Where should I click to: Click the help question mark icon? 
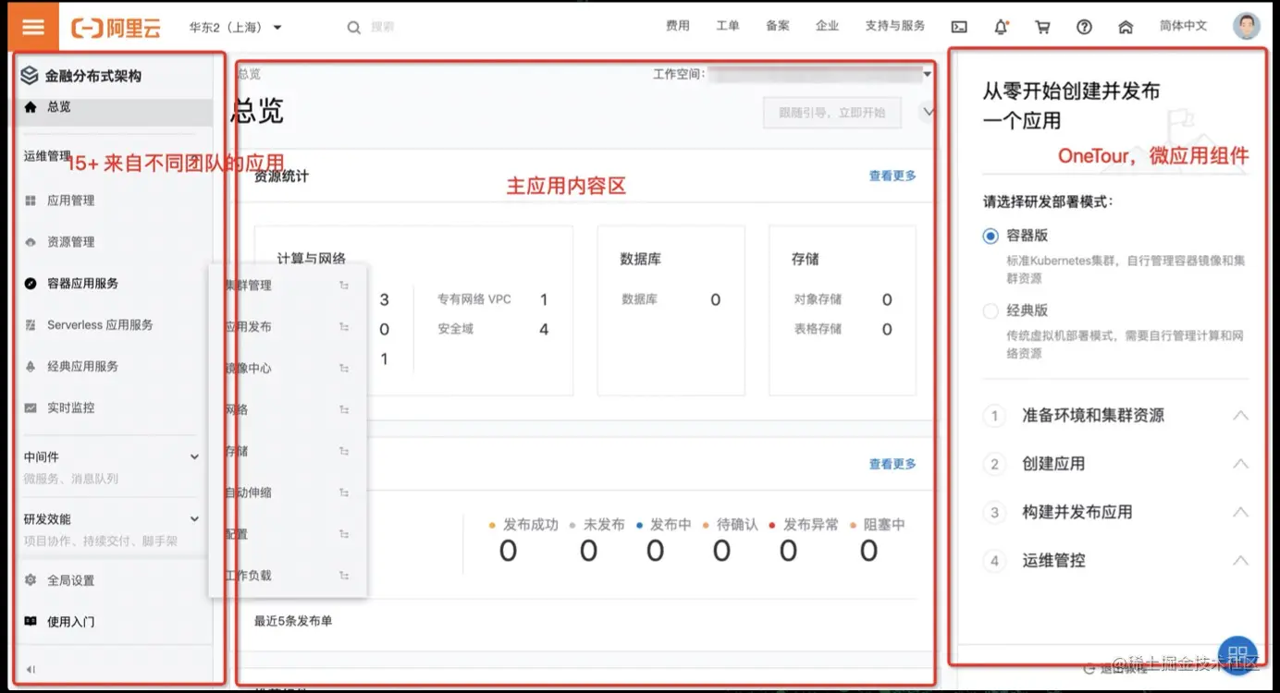[1084, 27]
